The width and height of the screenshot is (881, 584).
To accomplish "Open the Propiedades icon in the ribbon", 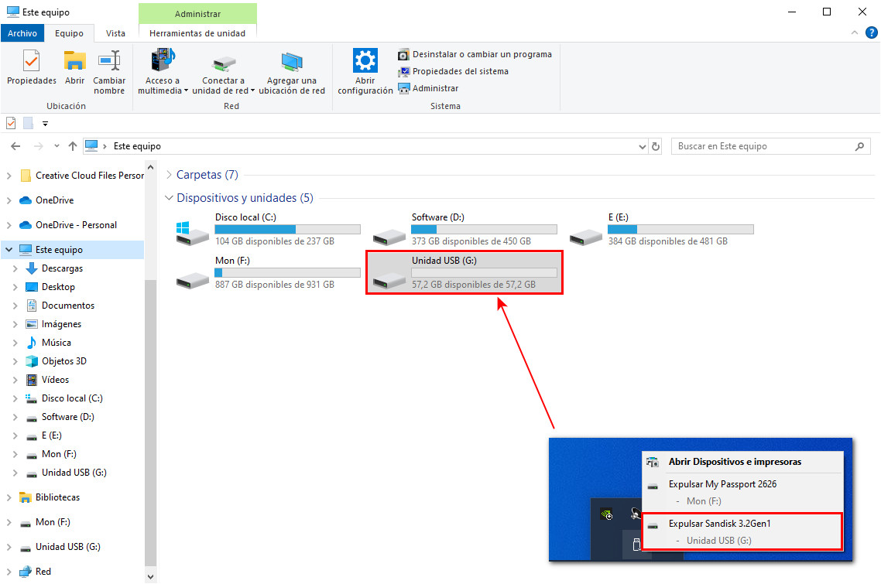I will (30, 68).
